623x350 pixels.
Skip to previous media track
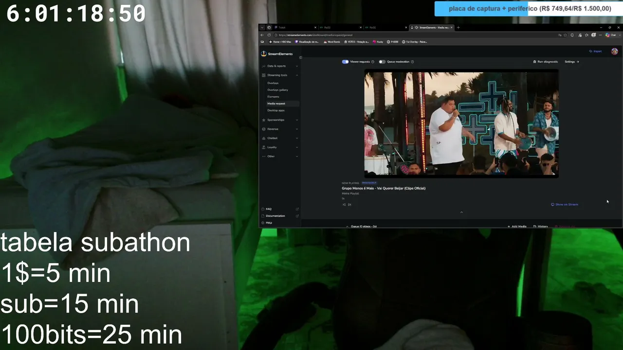tap(344, 205)
